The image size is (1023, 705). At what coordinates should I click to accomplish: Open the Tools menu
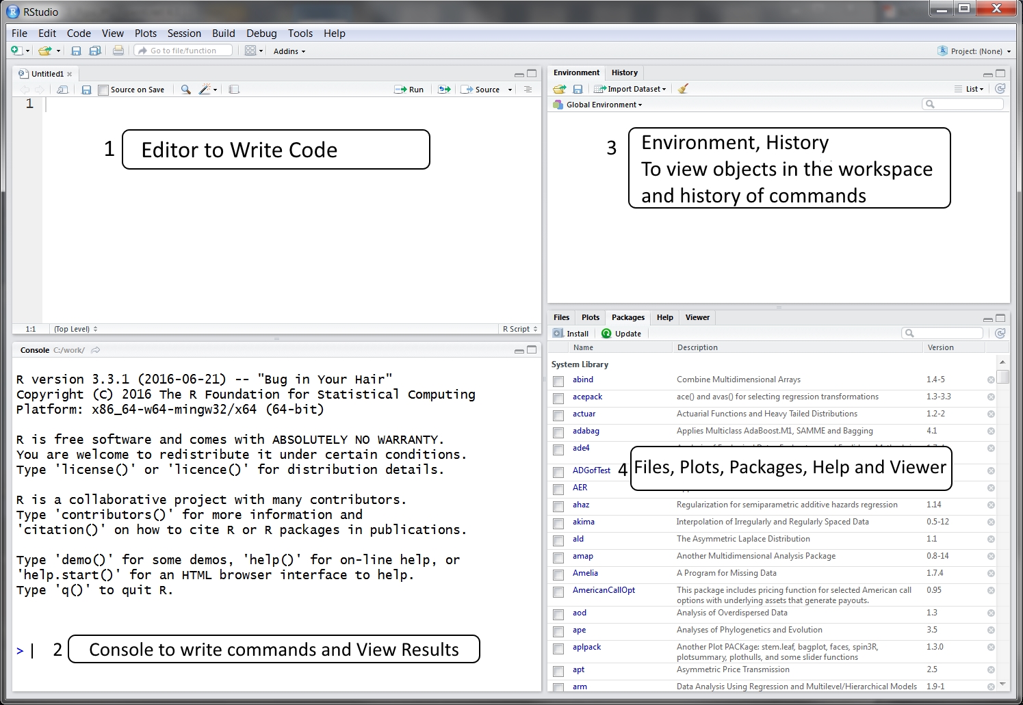pyautogui.click(x=300, y=33)
